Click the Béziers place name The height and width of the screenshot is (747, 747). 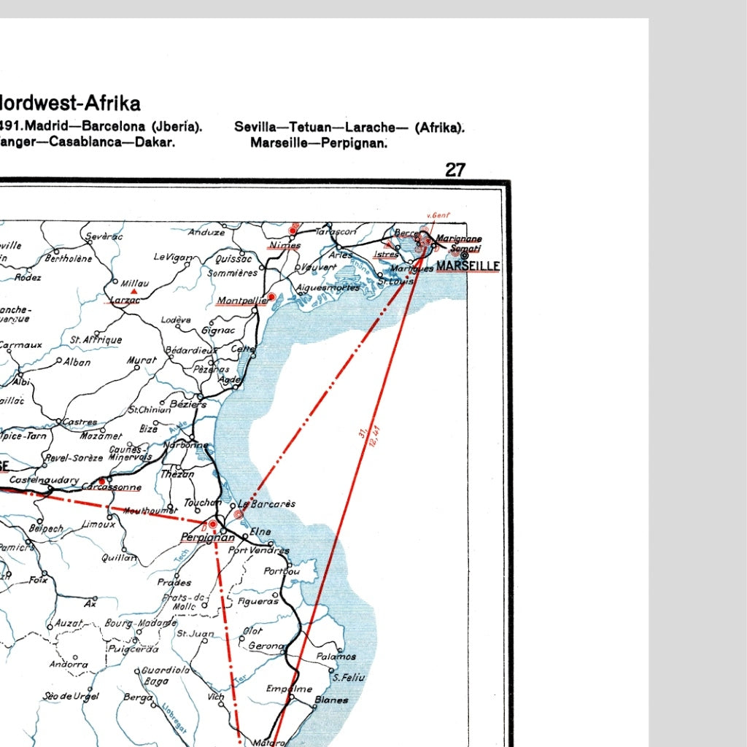(x=188, y=404)
